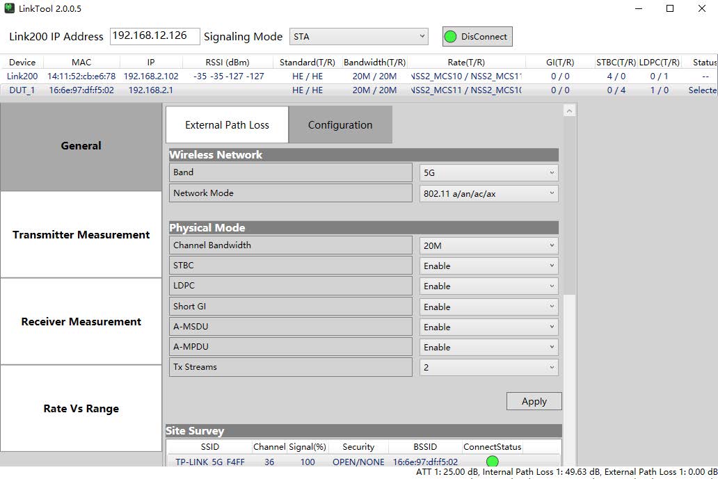
Task: Expand the Tx Streams dropdown
Action: coord(488,368)
